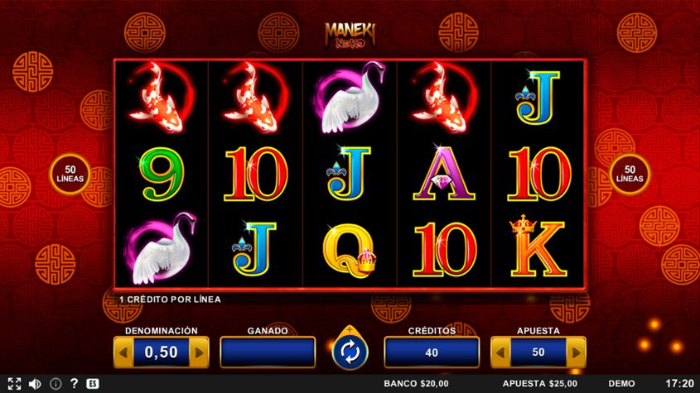The width and height of the screenshot is (700, 393).
Task: Select the green 9 symbol on first reel
Action: pos(162,175)
